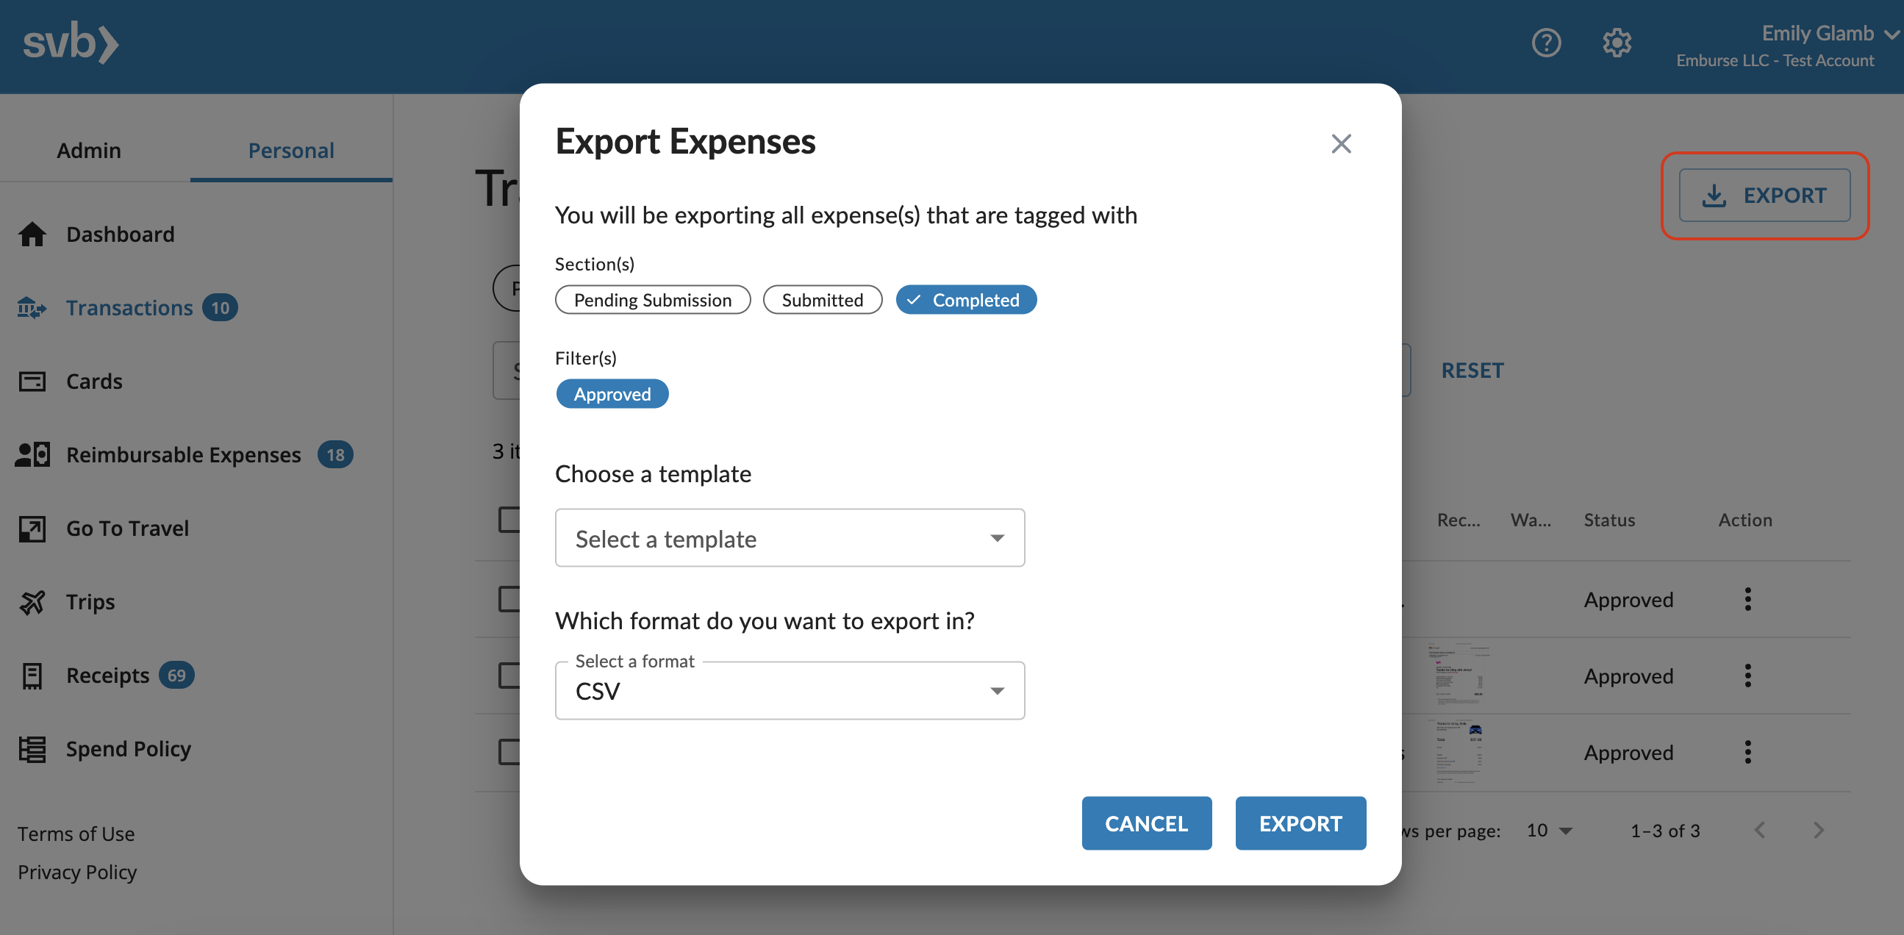Open the help question mark icon
1904x935 pixels.
click(1545, 43)
